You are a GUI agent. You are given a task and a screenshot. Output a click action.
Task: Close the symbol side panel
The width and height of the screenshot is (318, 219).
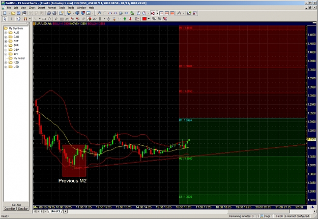tap(28, 23)
